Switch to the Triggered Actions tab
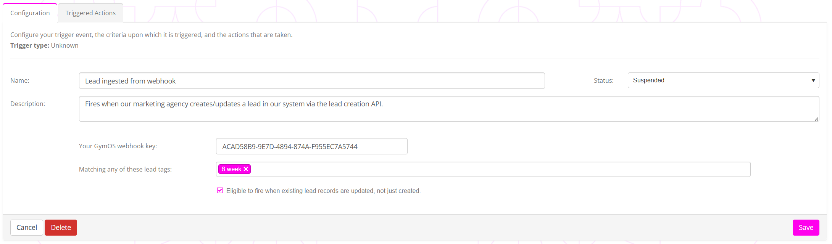 point(90,13)
